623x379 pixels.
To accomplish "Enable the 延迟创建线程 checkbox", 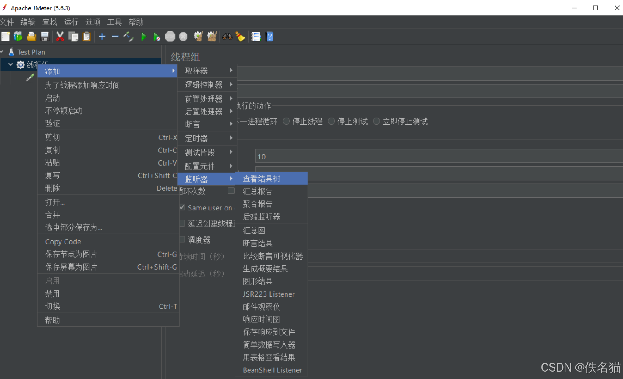I will tap(183, 223).
